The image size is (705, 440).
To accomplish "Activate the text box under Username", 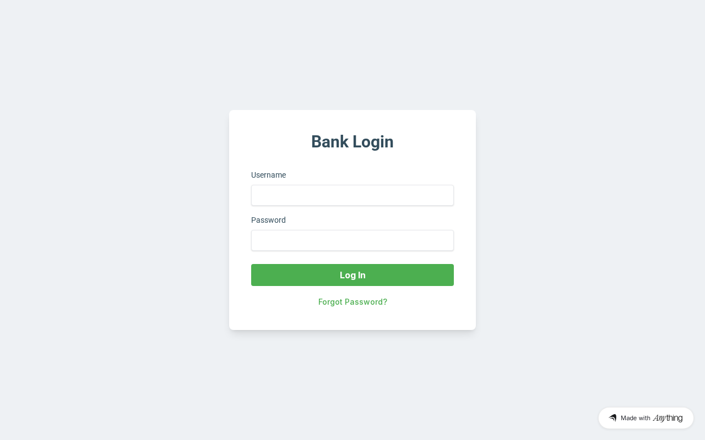I will (352, 195).
